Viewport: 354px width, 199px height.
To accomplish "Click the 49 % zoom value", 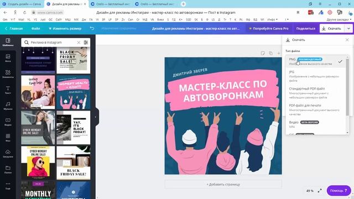I will (x=310, y=191).
